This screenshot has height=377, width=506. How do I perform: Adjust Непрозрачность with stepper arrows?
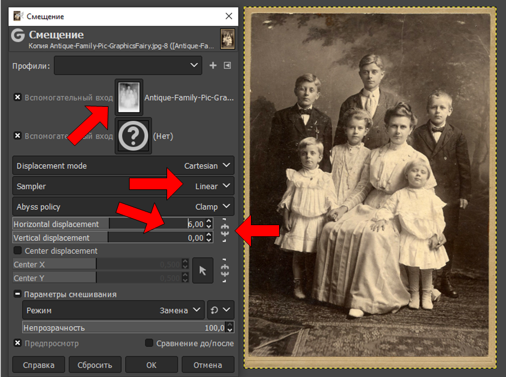pyautogui.click(x=229, y=327)
